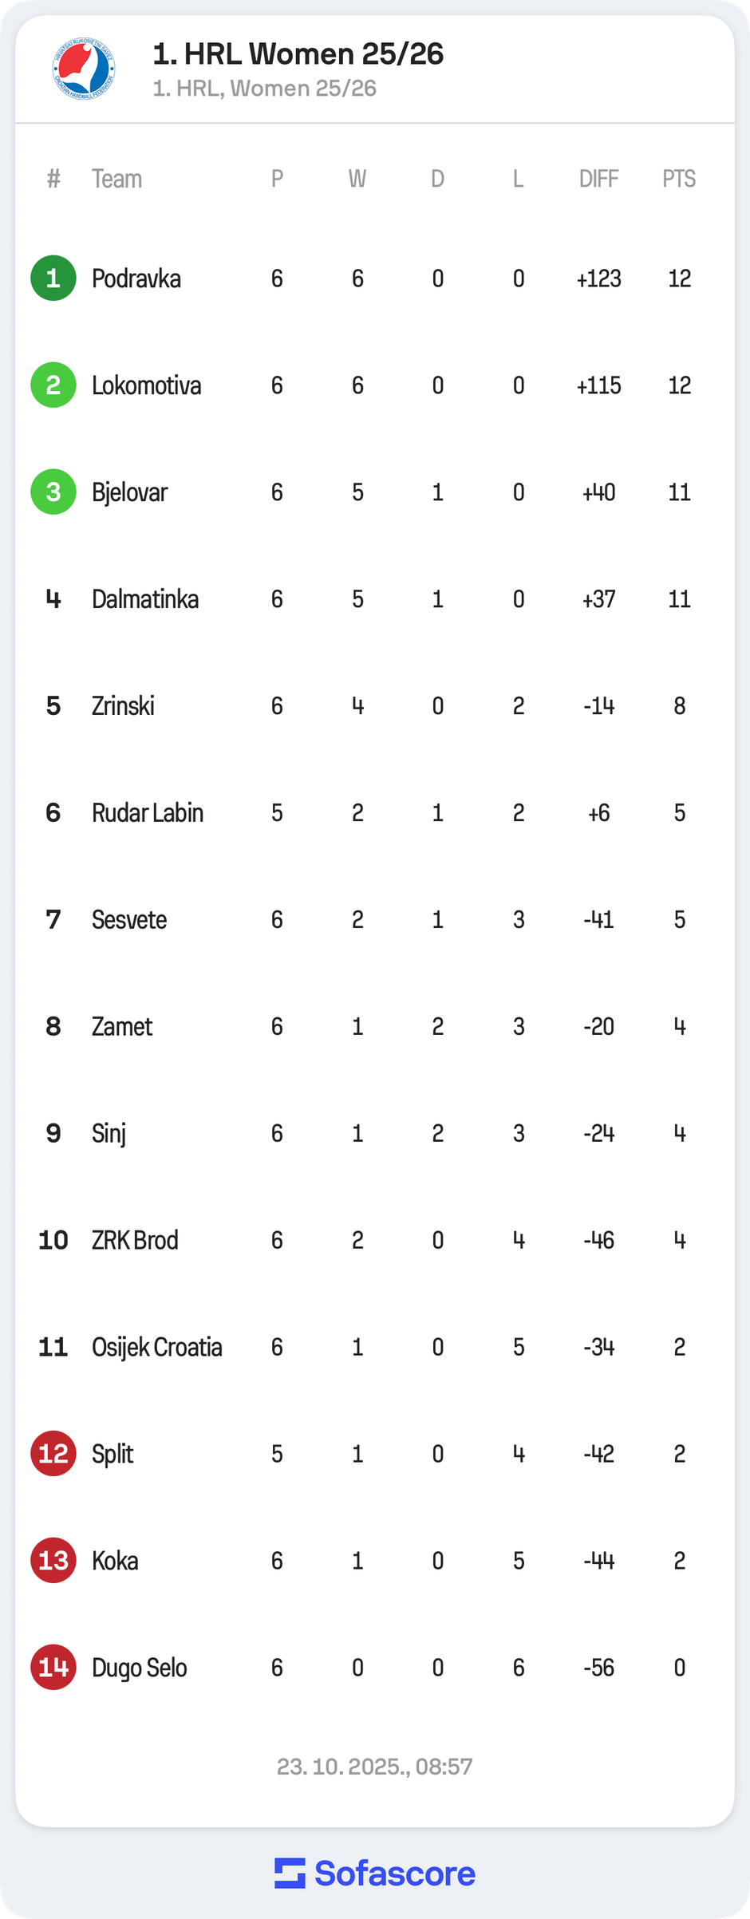Click the PTS column header
Image resolution: width=750 pixels, height=1919 pixels.
point(679,179)
